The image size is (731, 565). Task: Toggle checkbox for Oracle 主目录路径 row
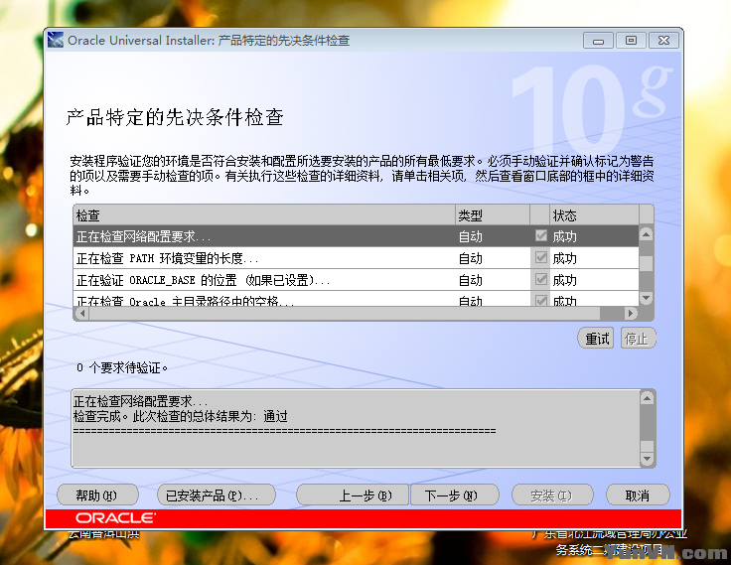(x=540, y=300)
